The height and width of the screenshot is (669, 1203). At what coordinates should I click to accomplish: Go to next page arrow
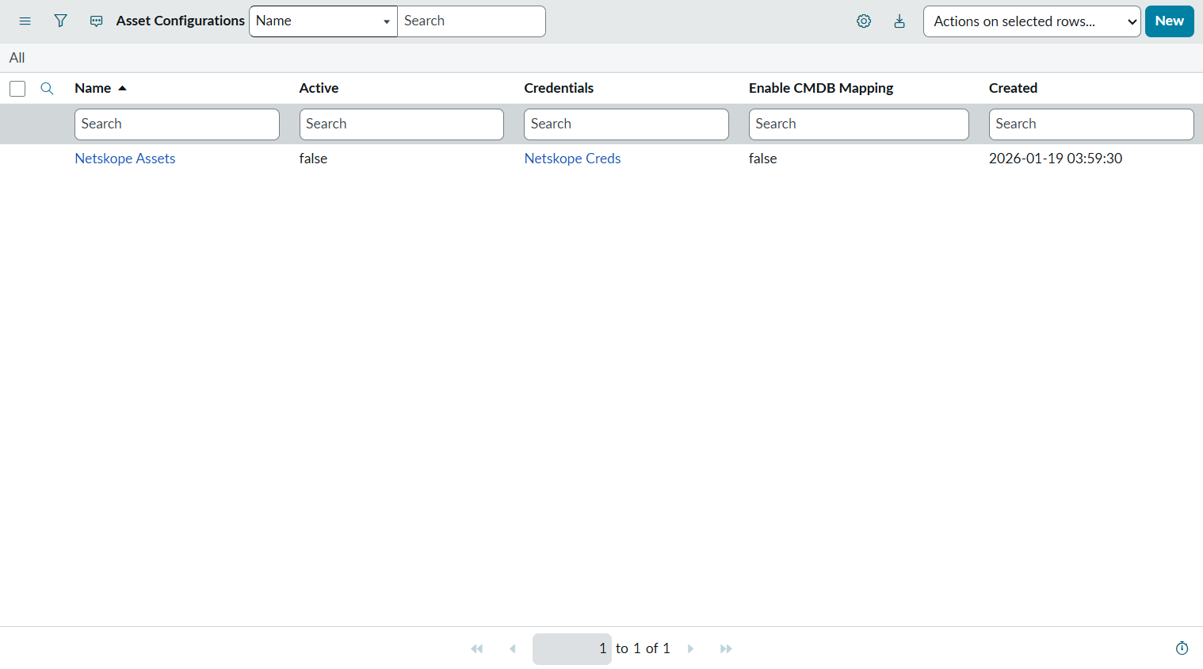tap(690, 648)
